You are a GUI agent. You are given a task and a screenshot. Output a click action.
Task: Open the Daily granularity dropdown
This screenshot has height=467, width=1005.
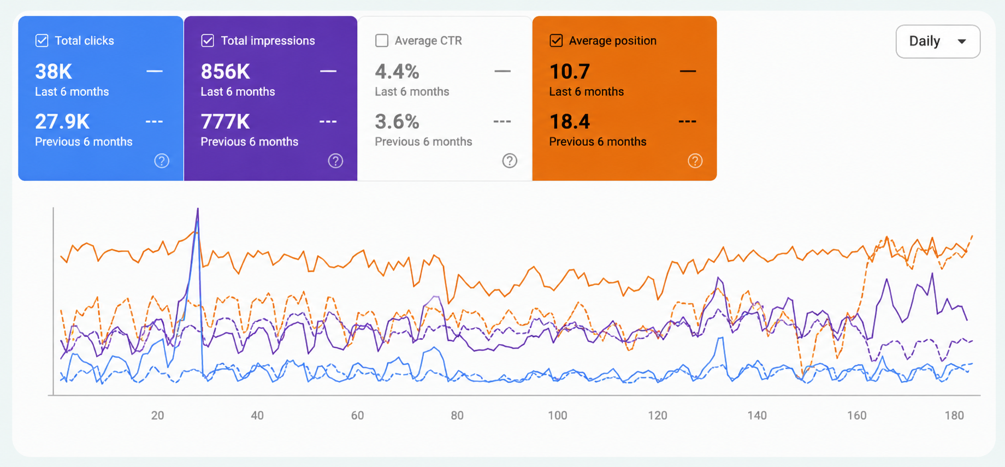coord(938,42)
